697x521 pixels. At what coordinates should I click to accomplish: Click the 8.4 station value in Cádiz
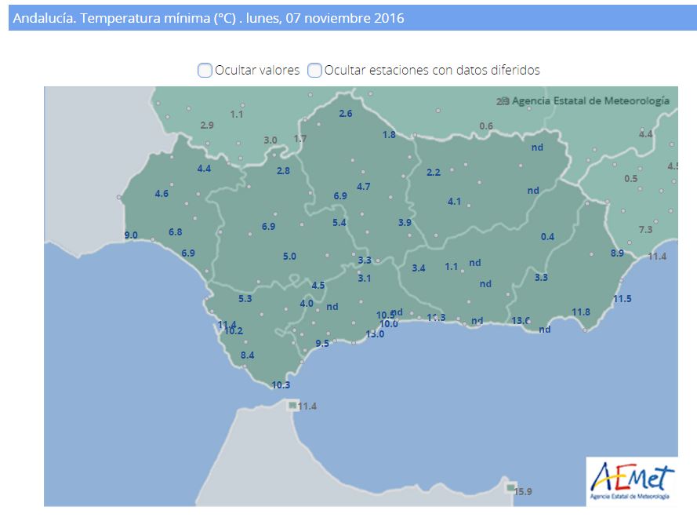248,355
